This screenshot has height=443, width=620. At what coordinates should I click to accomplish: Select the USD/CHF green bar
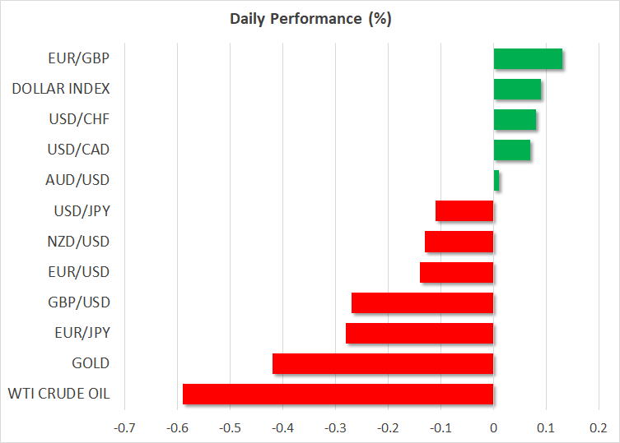point(515,119)
